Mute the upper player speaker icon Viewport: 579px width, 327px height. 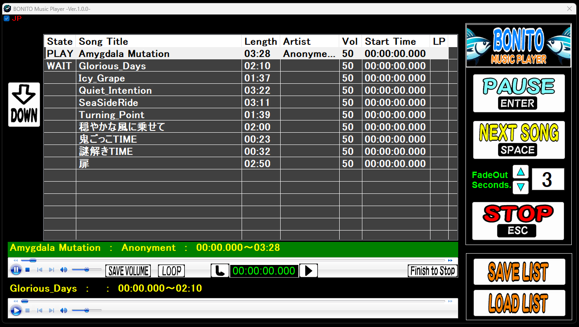[x=64, y=270]
